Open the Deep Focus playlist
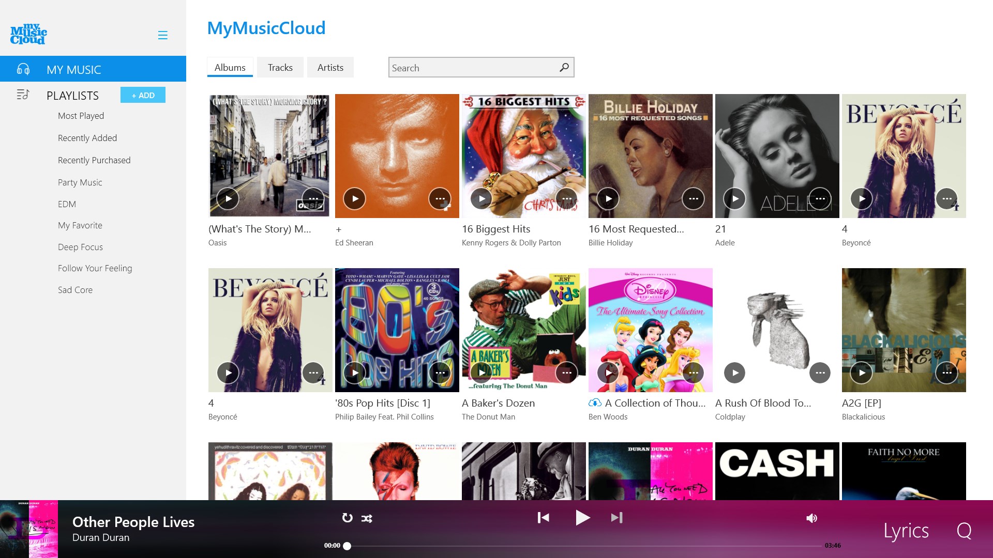The image size is (993, 558). 80,247
